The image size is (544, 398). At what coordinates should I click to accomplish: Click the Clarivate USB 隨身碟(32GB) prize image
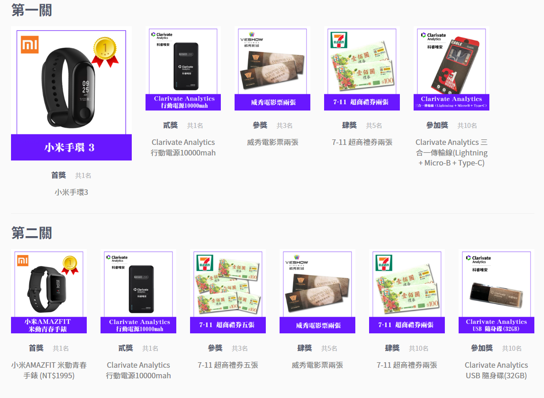click(x=496, y=291)
